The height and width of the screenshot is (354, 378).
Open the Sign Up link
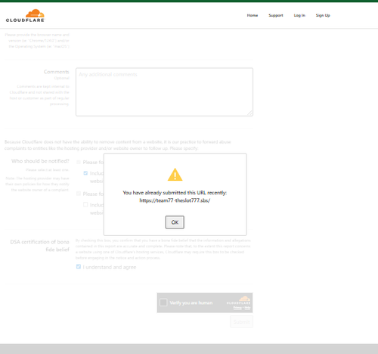323,15
